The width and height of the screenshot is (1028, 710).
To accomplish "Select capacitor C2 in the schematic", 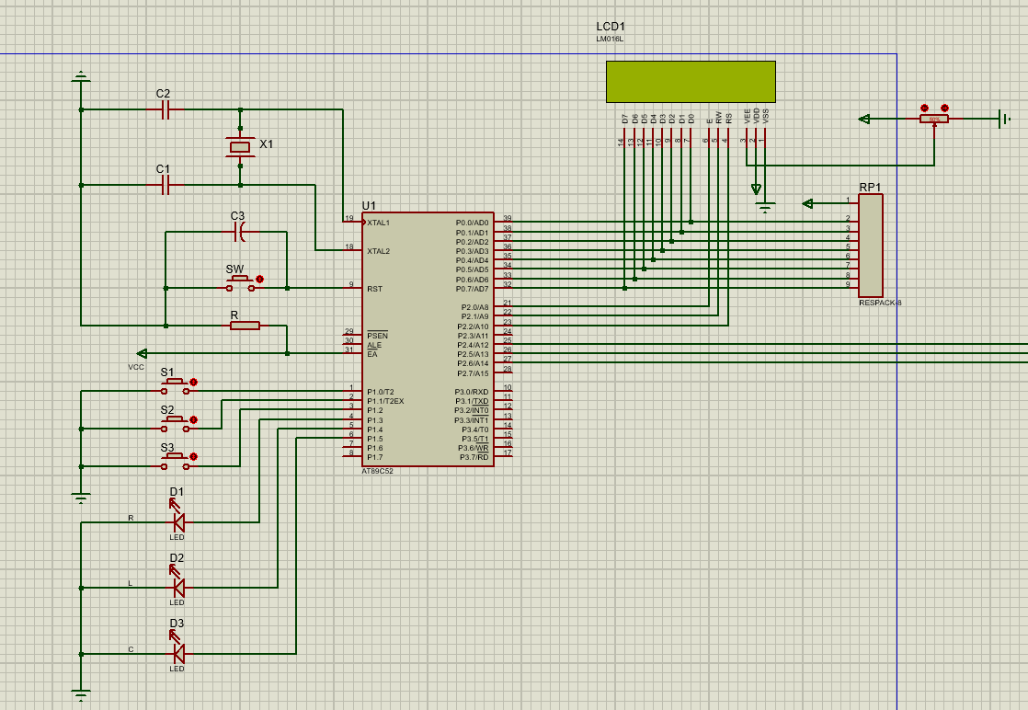I will (166, 109).
